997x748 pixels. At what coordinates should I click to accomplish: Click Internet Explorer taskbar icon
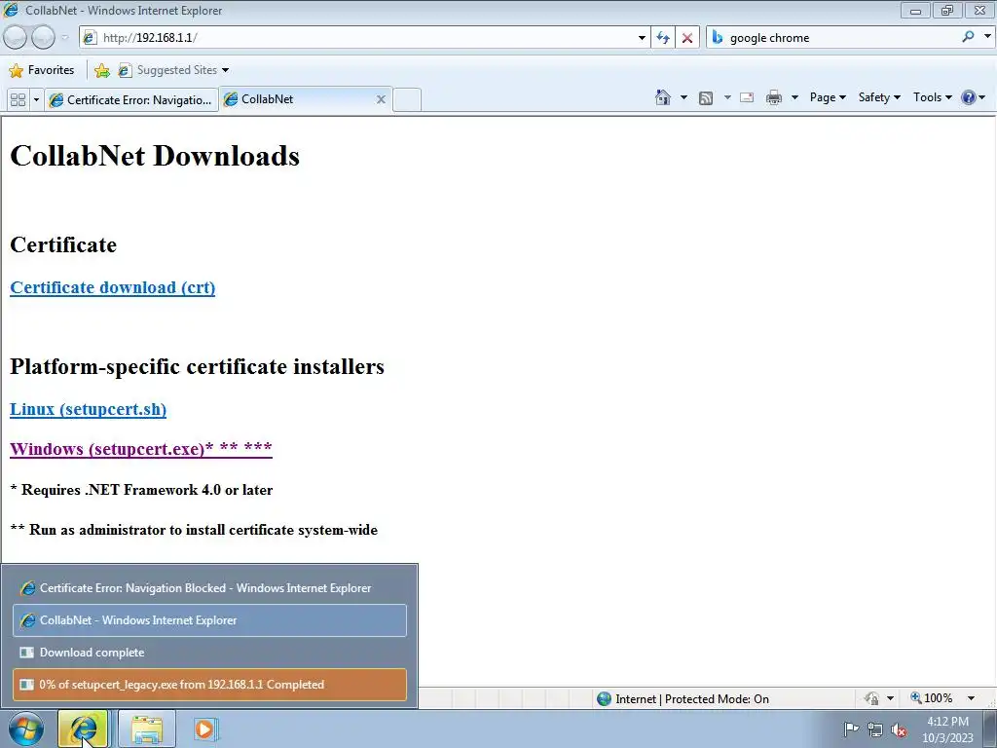pos(84,729)
